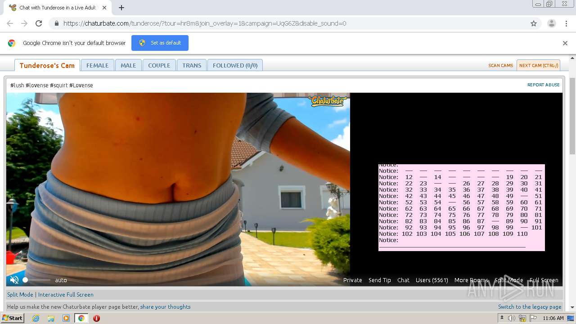Open the auto quality setting

pos(61,280)
